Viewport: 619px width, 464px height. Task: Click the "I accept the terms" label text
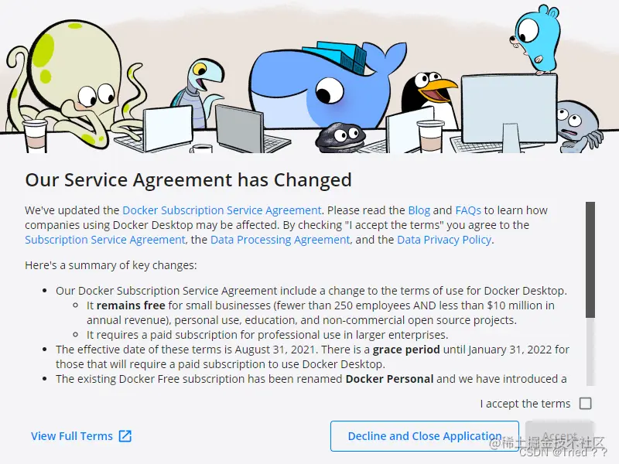(525, 404)
